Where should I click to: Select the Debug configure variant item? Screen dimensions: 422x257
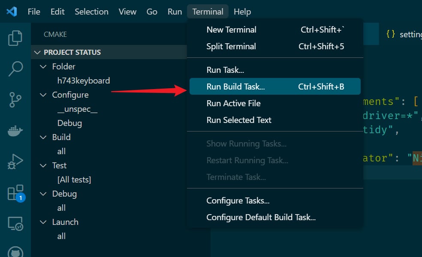point(69,123)
